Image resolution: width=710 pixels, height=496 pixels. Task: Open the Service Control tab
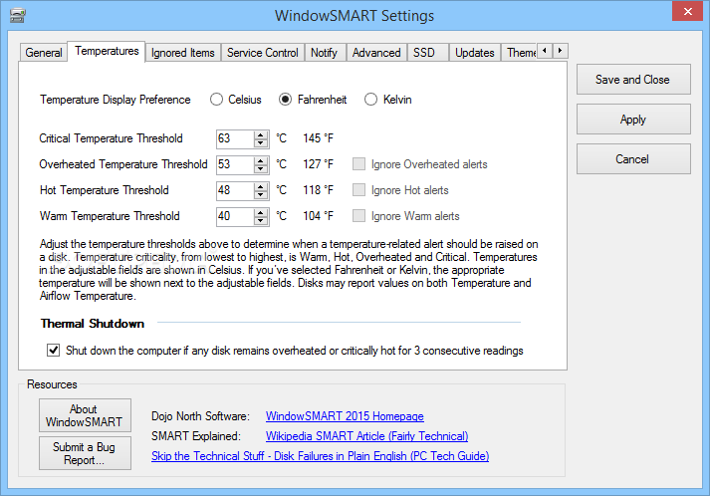coord(263,53)
